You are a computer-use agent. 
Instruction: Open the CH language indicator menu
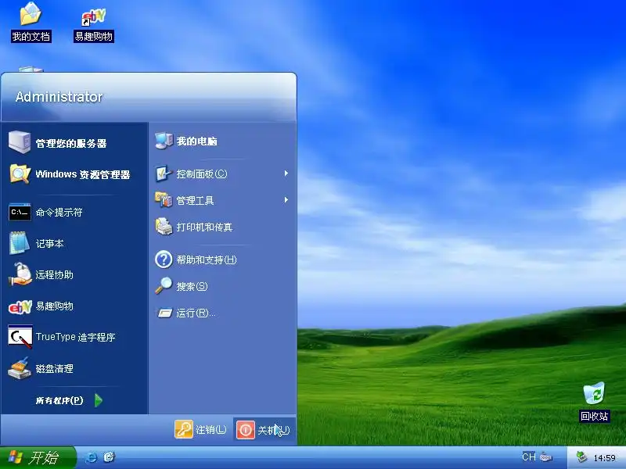(529, 457)
